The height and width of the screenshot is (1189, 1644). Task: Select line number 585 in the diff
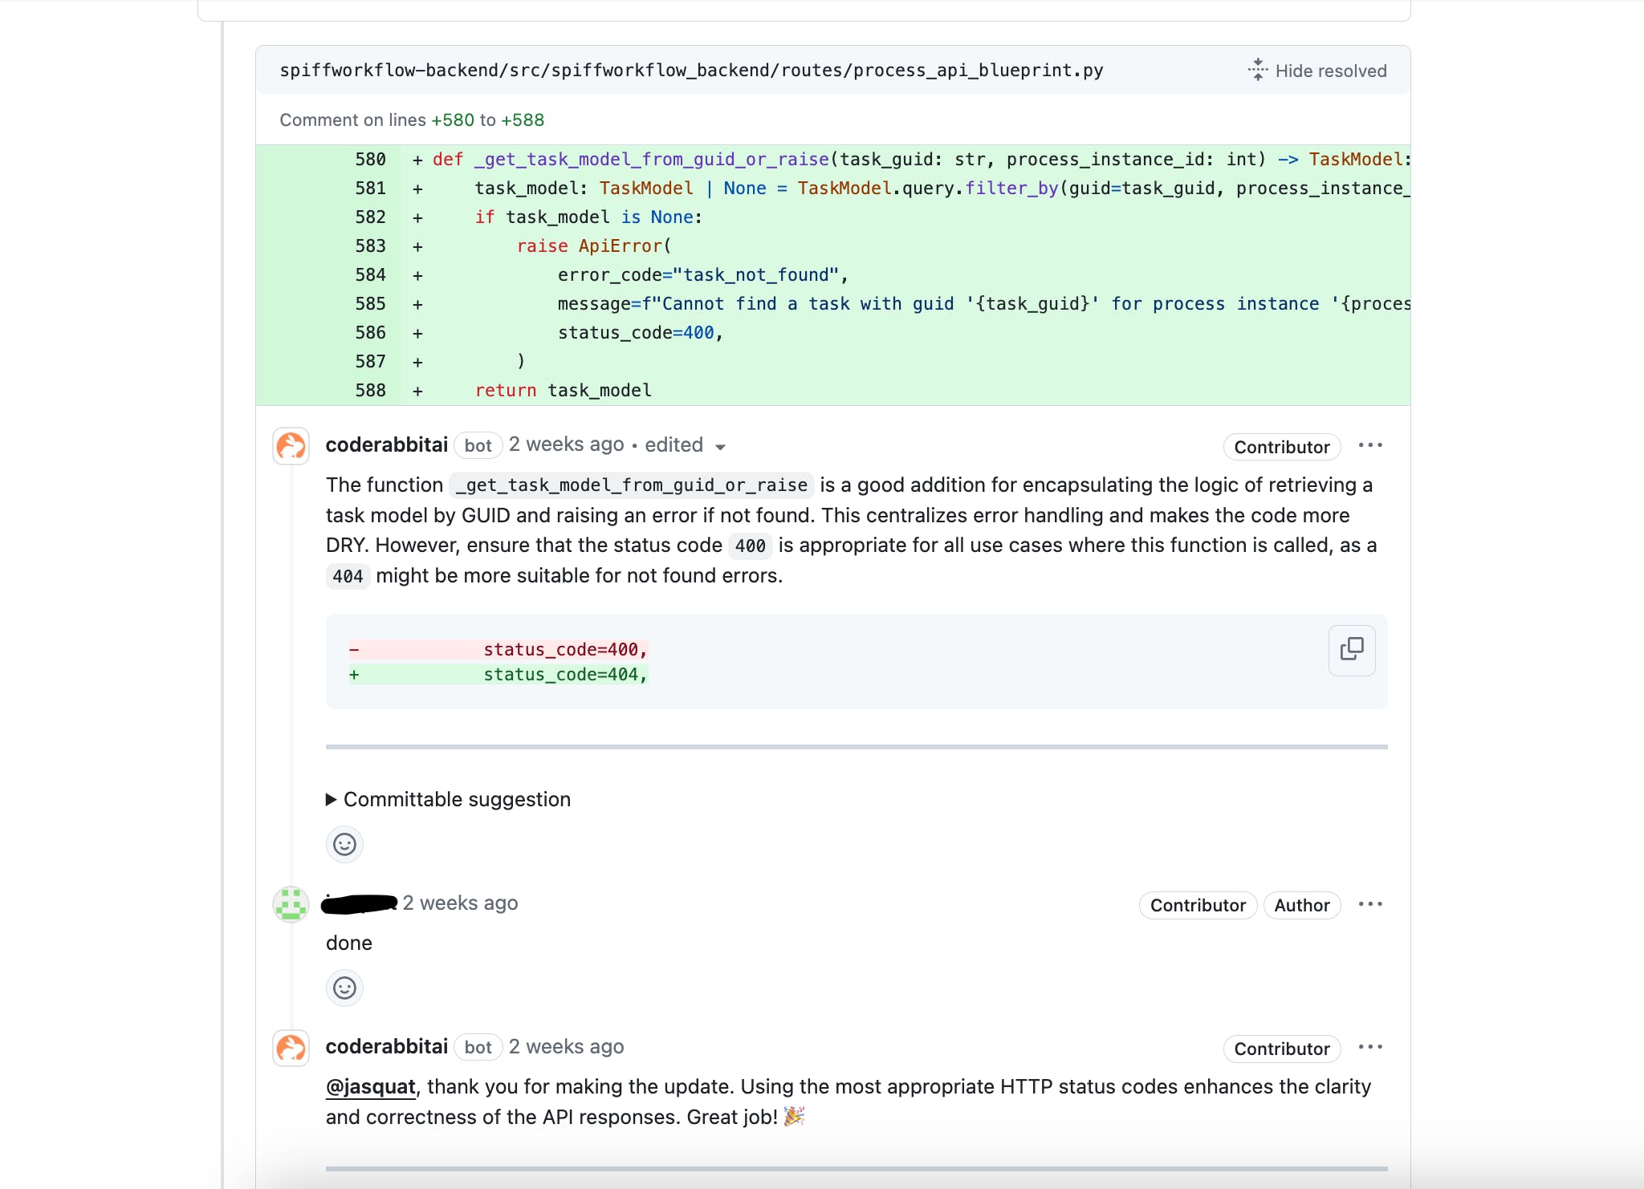(x=370, y=303)
